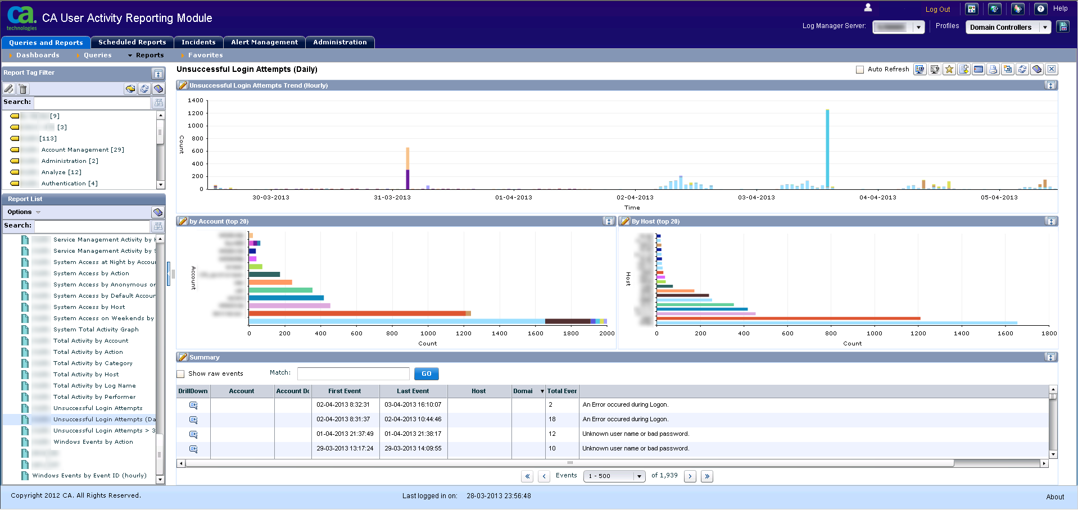1078x510 pixels.
Task: Click drilldown icon for row with 18 total events
Action: tap(193, 420)
